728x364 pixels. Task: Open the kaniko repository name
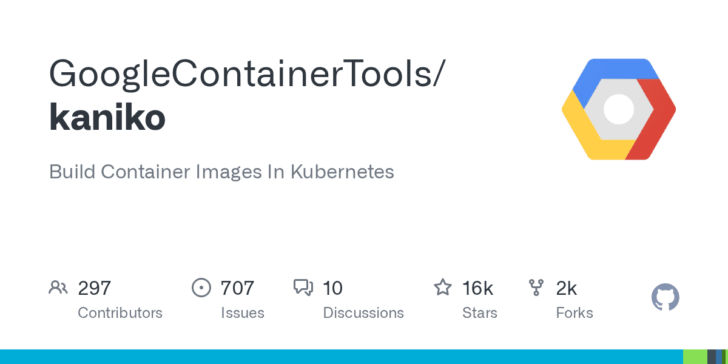click(107, 117)
